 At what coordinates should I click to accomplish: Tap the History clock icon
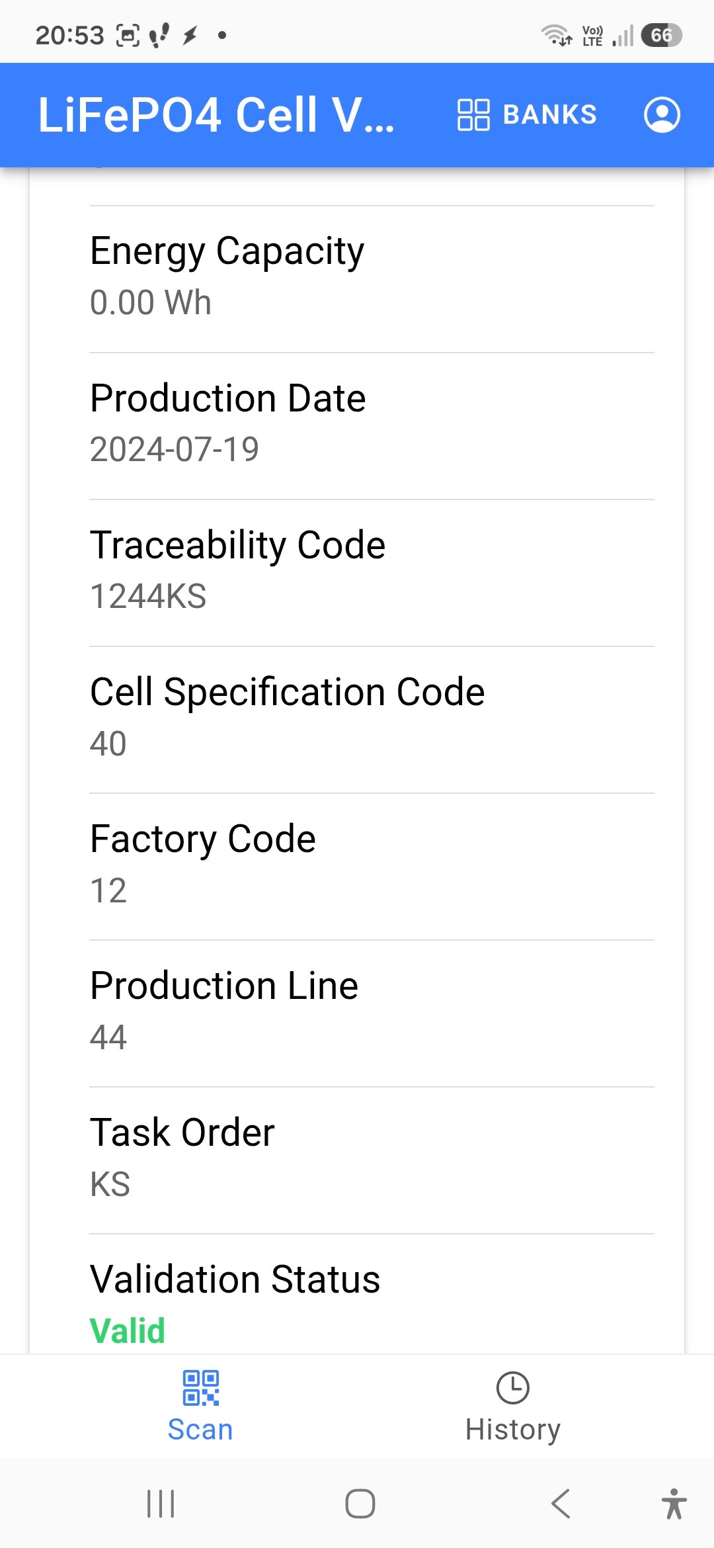[x=512, y=1387]
